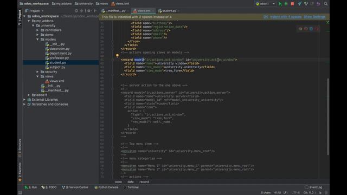Open line separator LF selector
This screenshot has height=195, width=347.
[x=286, y=193]
